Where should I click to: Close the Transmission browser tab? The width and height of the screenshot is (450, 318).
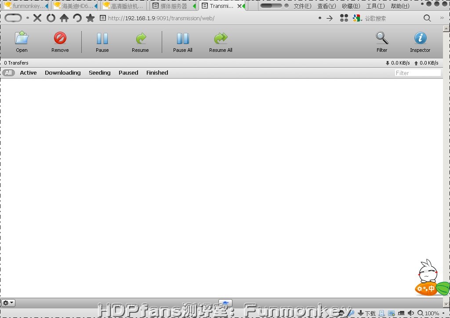coord(240,6)
